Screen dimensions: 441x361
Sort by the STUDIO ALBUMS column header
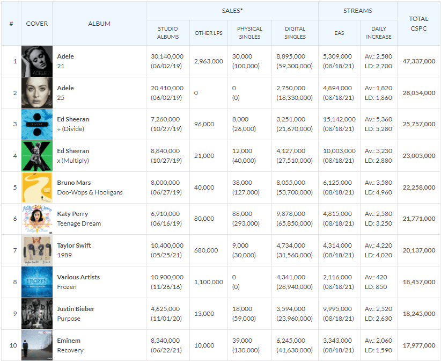coord(168,33)
